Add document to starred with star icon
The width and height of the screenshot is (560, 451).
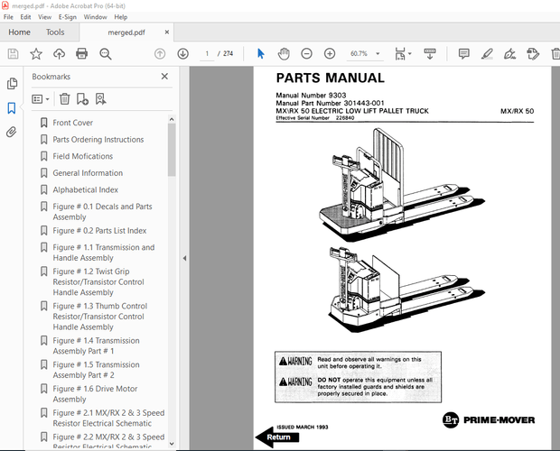[x=36, y=54]
